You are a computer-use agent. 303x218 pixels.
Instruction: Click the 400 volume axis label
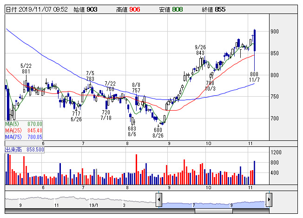coord(275,173)
